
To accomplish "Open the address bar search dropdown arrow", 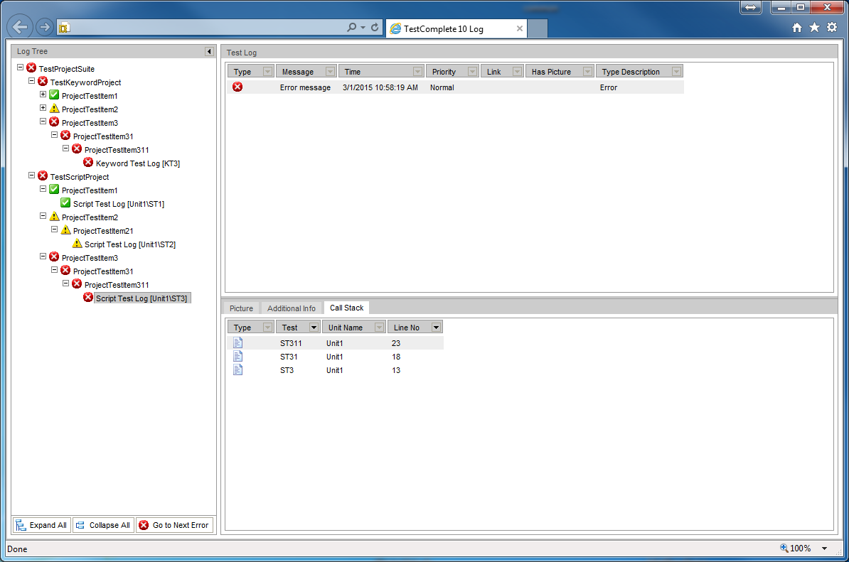I will pos(363,27).
